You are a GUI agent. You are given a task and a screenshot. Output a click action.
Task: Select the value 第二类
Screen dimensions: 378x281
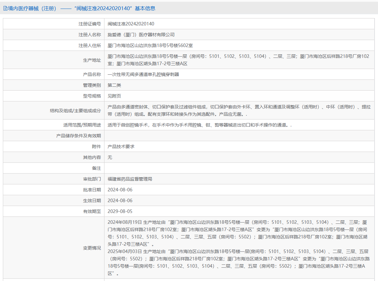(x=114, y=85)
